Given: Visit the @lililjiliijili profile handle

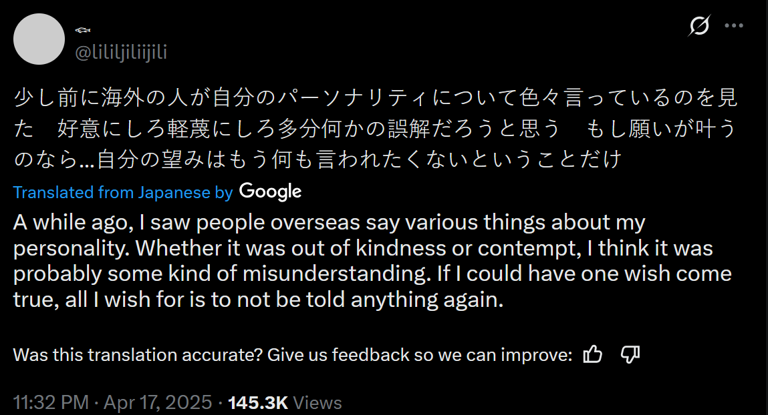Looking at the screenshot, I should [121, 52].
